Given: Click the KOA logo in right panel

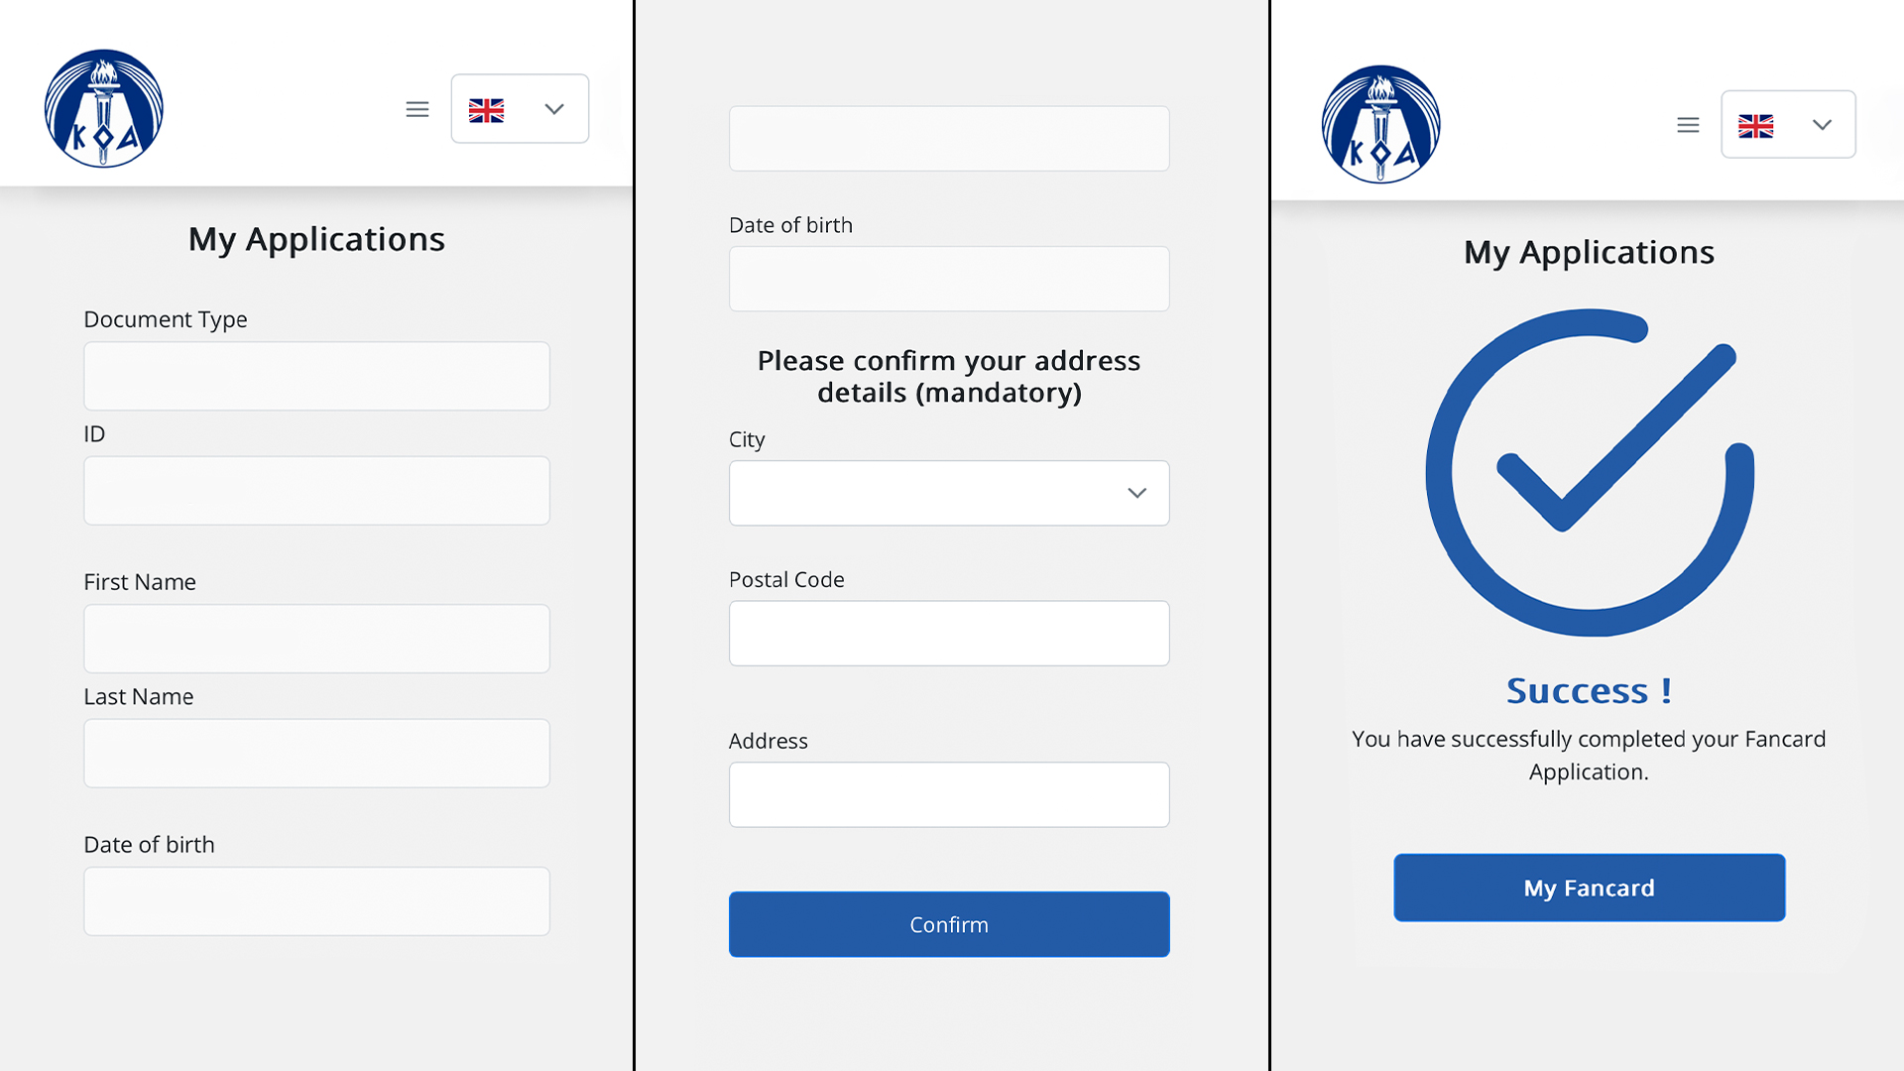Looking at the screenshot, I should pyautogui.click(x=1381, y=124).
